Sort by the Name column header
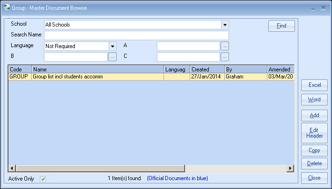This screenshot has height=189, width=332. coord(97,70)
